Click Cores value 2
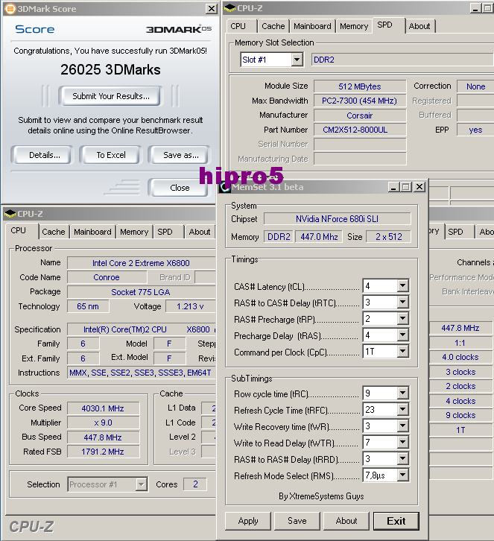 point(195,484)
